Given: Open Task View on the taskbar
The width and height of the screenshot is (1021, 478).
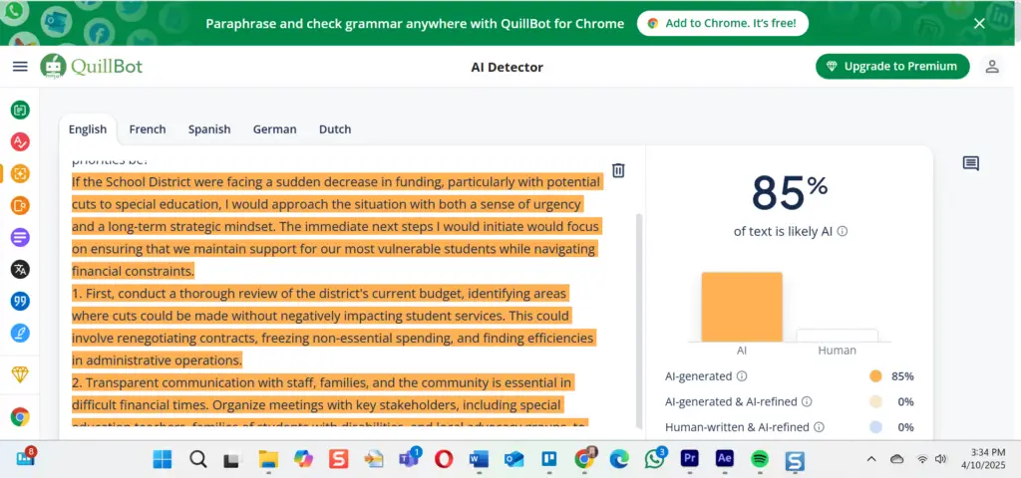Looking at the screenshot, I should (x=231, y=459).
